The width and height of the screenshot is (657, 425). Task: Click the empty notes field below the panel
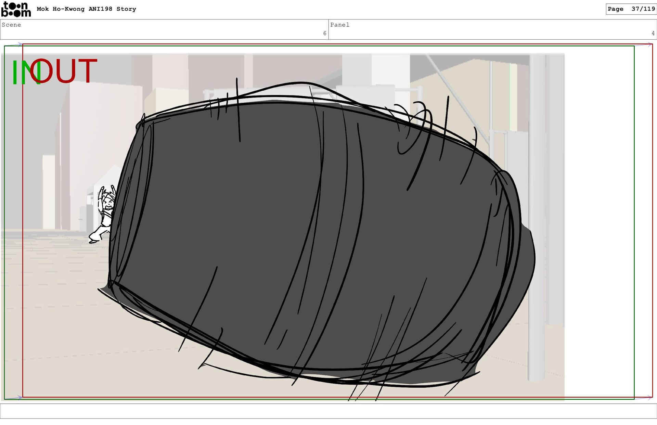[328, 411]
